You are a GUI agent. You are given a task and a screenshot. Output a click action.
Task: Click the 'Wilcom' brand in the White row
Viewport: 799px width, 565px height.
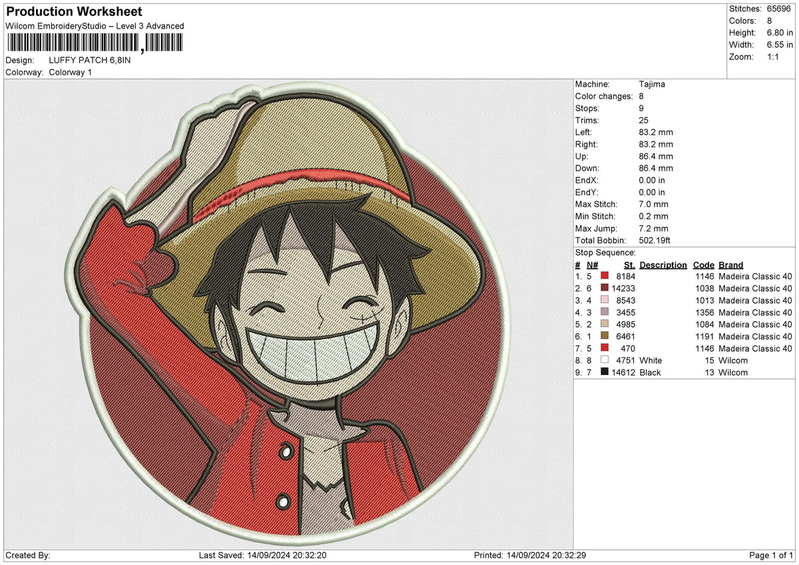coord(733,360)
